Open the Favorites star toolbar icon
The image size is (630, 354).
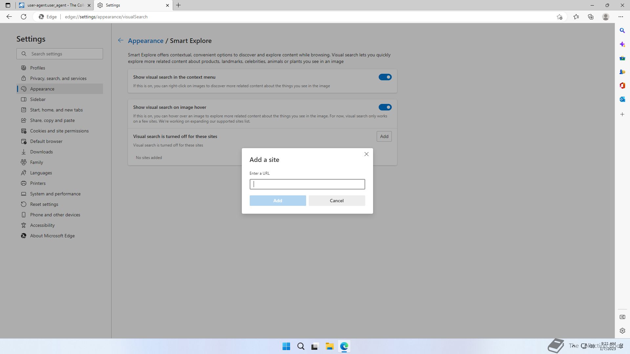[576, 17]
